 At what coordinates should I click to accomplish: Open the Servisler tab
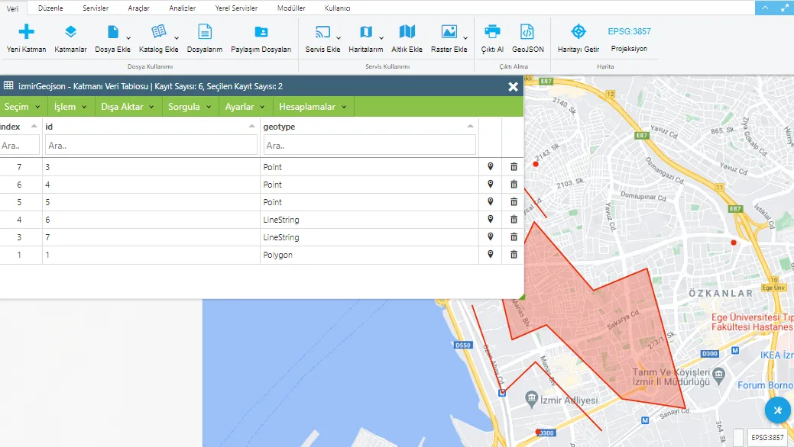tap(96, 8)
